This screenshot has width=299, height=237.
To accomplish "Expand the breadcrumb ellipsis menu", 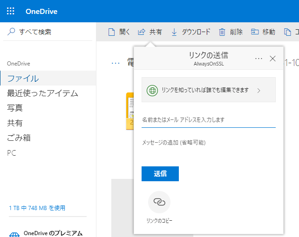I will tap(116, 63).
